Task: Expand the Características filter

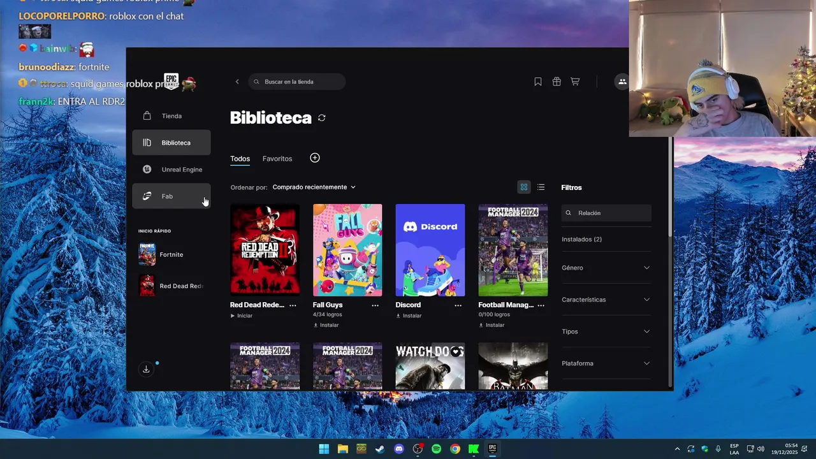Action: tap(606, 300)
